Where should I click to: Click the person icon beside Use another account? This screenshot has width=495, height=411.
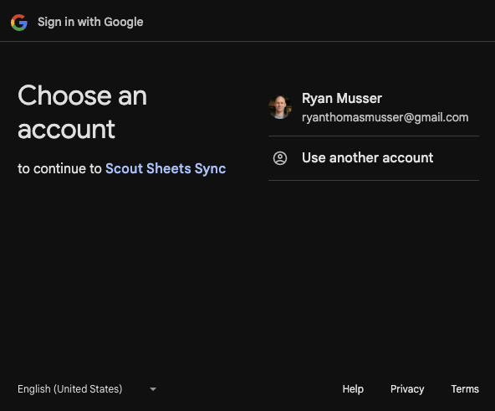pos(280,158)
